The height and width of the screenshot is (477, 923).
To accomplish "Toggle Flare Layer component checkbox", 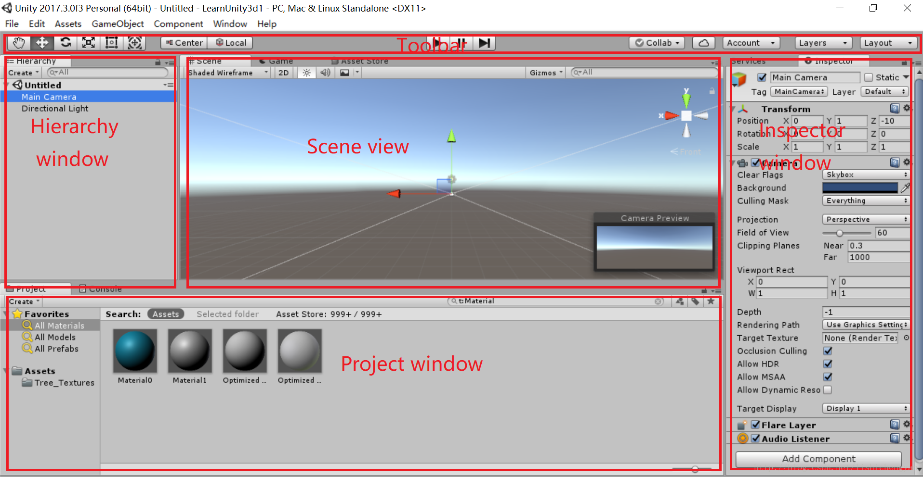I will click(x=755, y=425).
